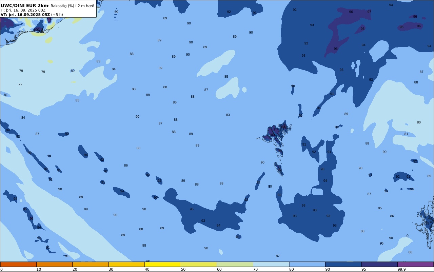Pick the legend tick label '30'
The image size is (434, 272).
[x=111, y=269]
